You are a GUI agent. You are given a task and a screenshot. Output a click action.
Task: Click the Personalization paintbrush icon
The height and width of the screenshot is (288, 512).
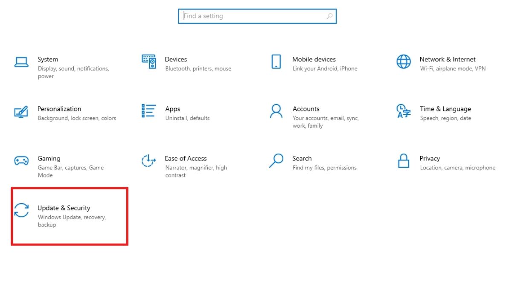pyautogui.click(x=21, y=111)
